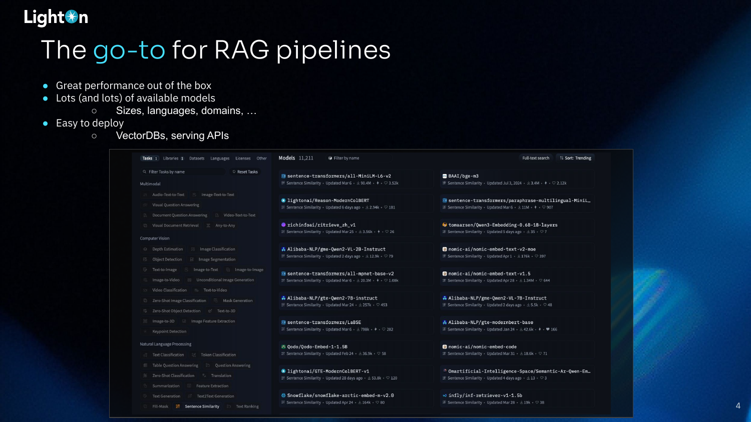751x422 pixels.
Task: Choose the Zero-Shot Classification task filter
Action: [169, 375]
